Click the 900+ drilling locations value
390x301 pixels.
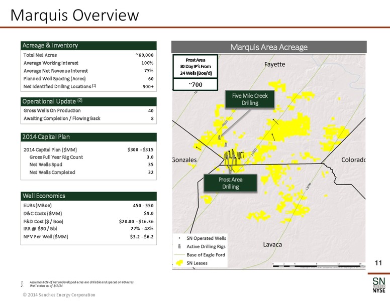[148, 87]
